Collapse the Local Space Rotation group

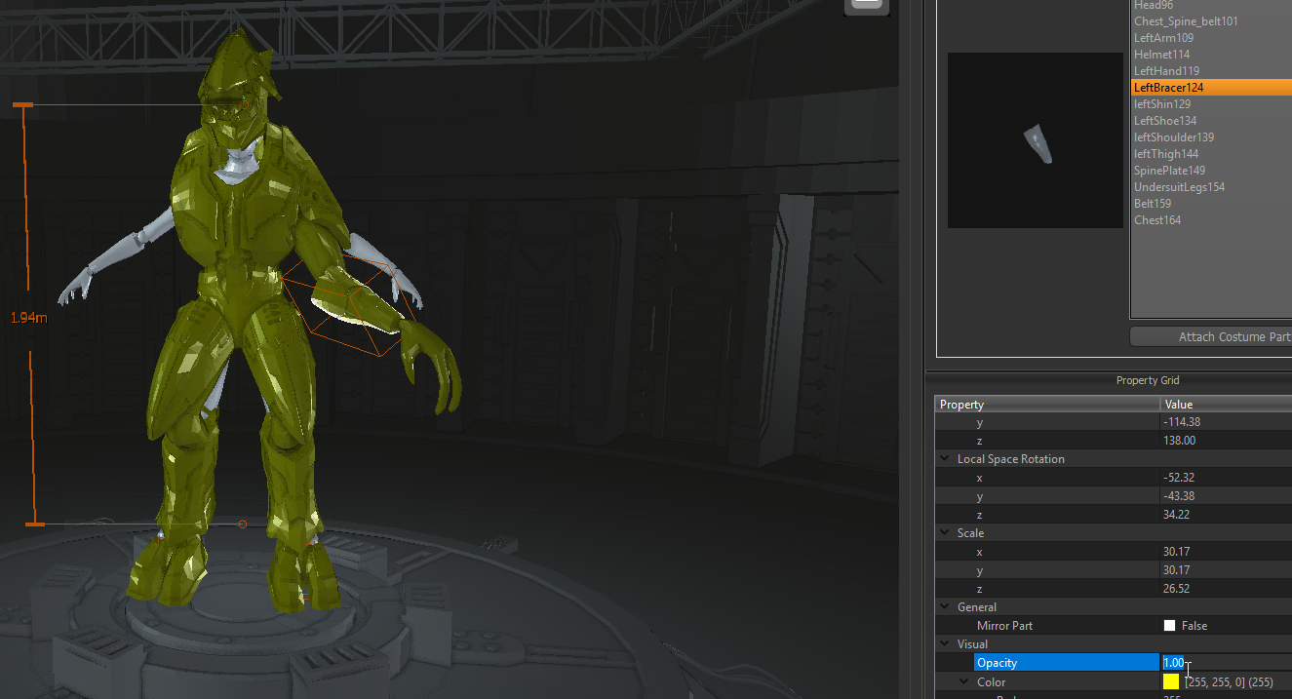(x=944, y=459)
